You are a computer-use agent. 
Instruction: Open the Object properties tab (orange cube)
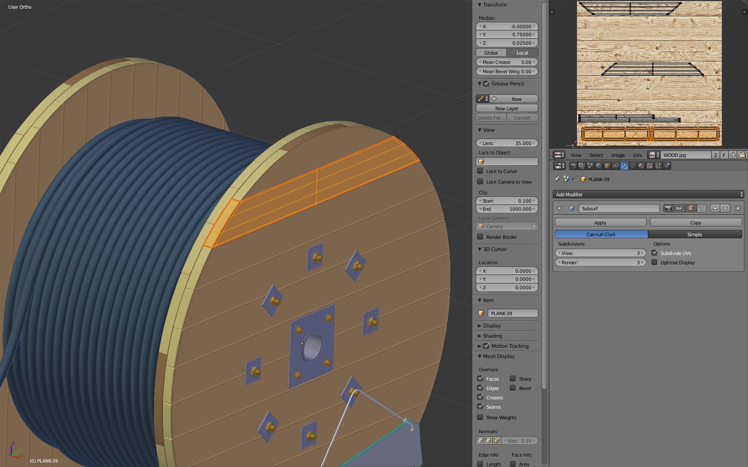point(607,166)
